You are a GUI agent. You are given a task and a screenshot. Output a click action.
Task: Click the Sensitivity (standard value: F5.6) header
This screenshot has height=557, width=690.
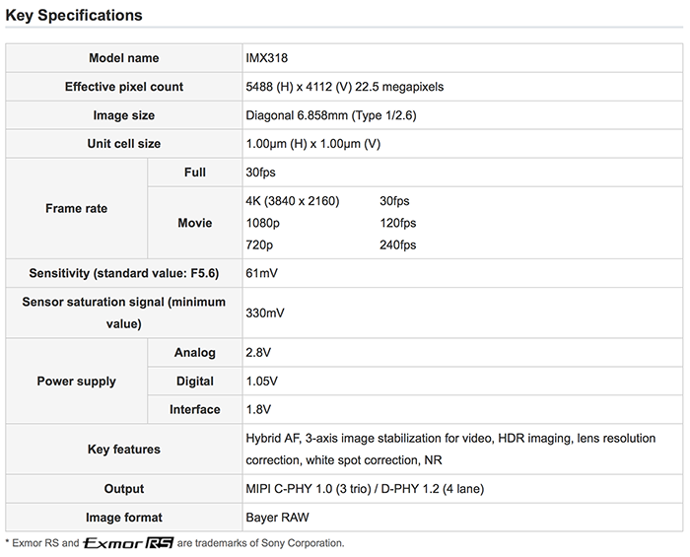[123, 273]
